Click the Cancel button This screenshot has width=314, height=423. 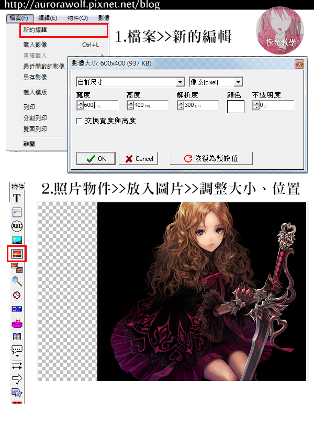pos(138,159)
